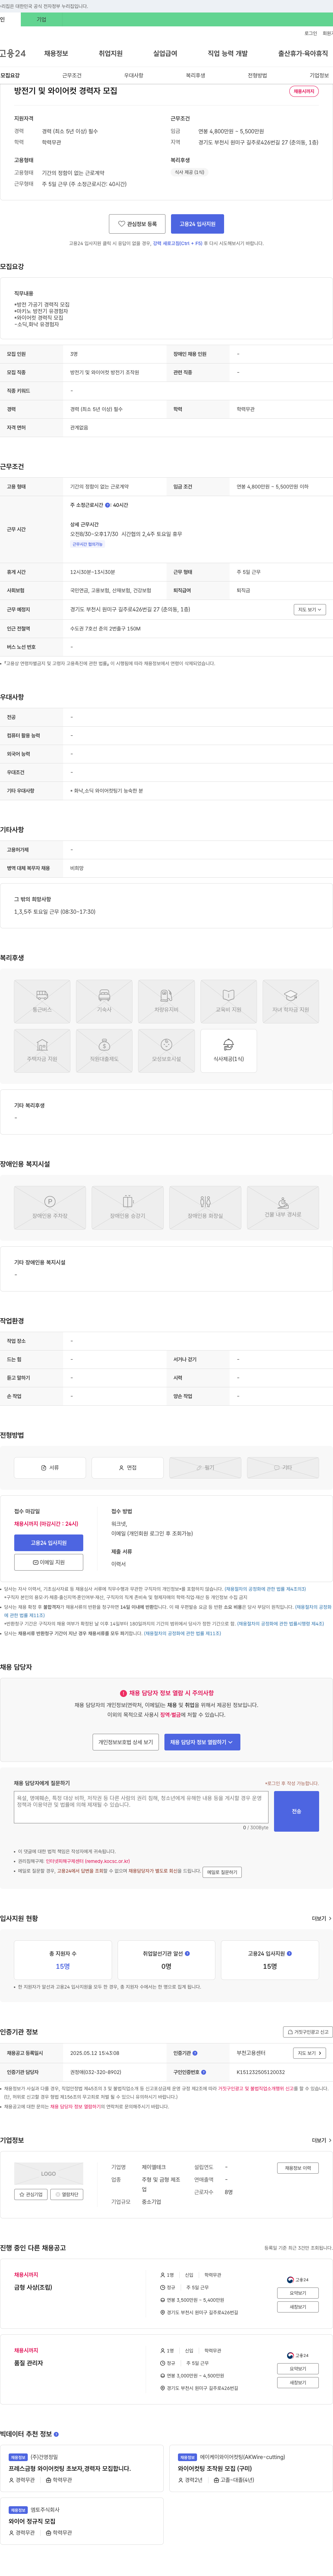This screenshot has height=2576, width=333.
Task: Click the 이메일 지원 button
Action: point(49,1562)
